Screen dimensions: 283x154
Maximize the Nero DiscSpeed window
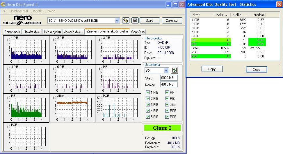point(175,5)
